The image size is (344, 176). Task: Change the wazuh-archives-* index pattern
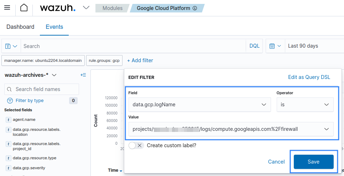pyautogui.click(x=31, y=75)
